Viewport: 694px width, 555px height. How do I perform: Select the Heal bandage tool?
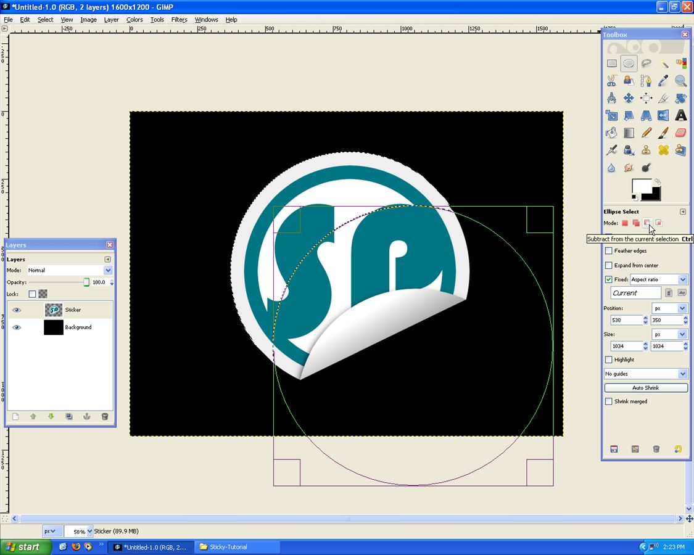pyautogui.click(x=663, y=150)
